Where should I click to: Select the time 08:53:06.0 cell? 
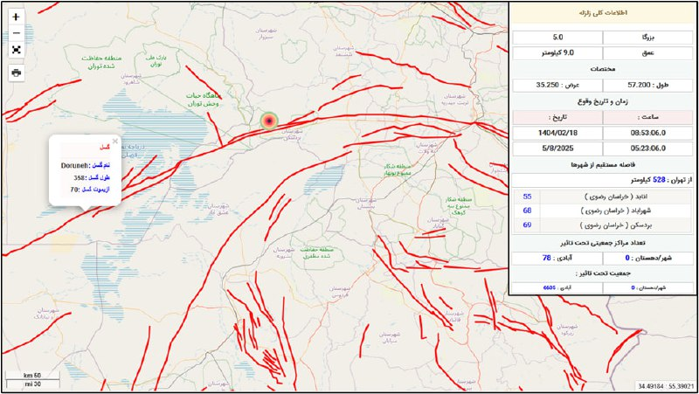pyautogui.click(x=647, y=132)
